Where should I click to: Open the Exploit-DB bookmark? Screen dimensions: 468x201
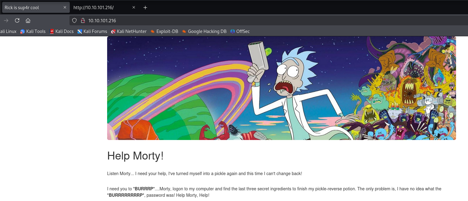164,31
